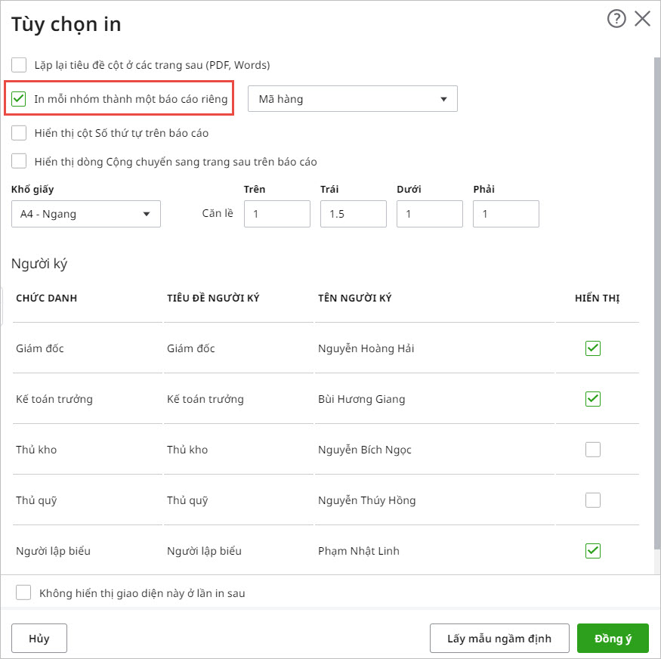Click the Trái margin field showing 1.5
Viewport: 661px width, 659px height.
(353, 214)
